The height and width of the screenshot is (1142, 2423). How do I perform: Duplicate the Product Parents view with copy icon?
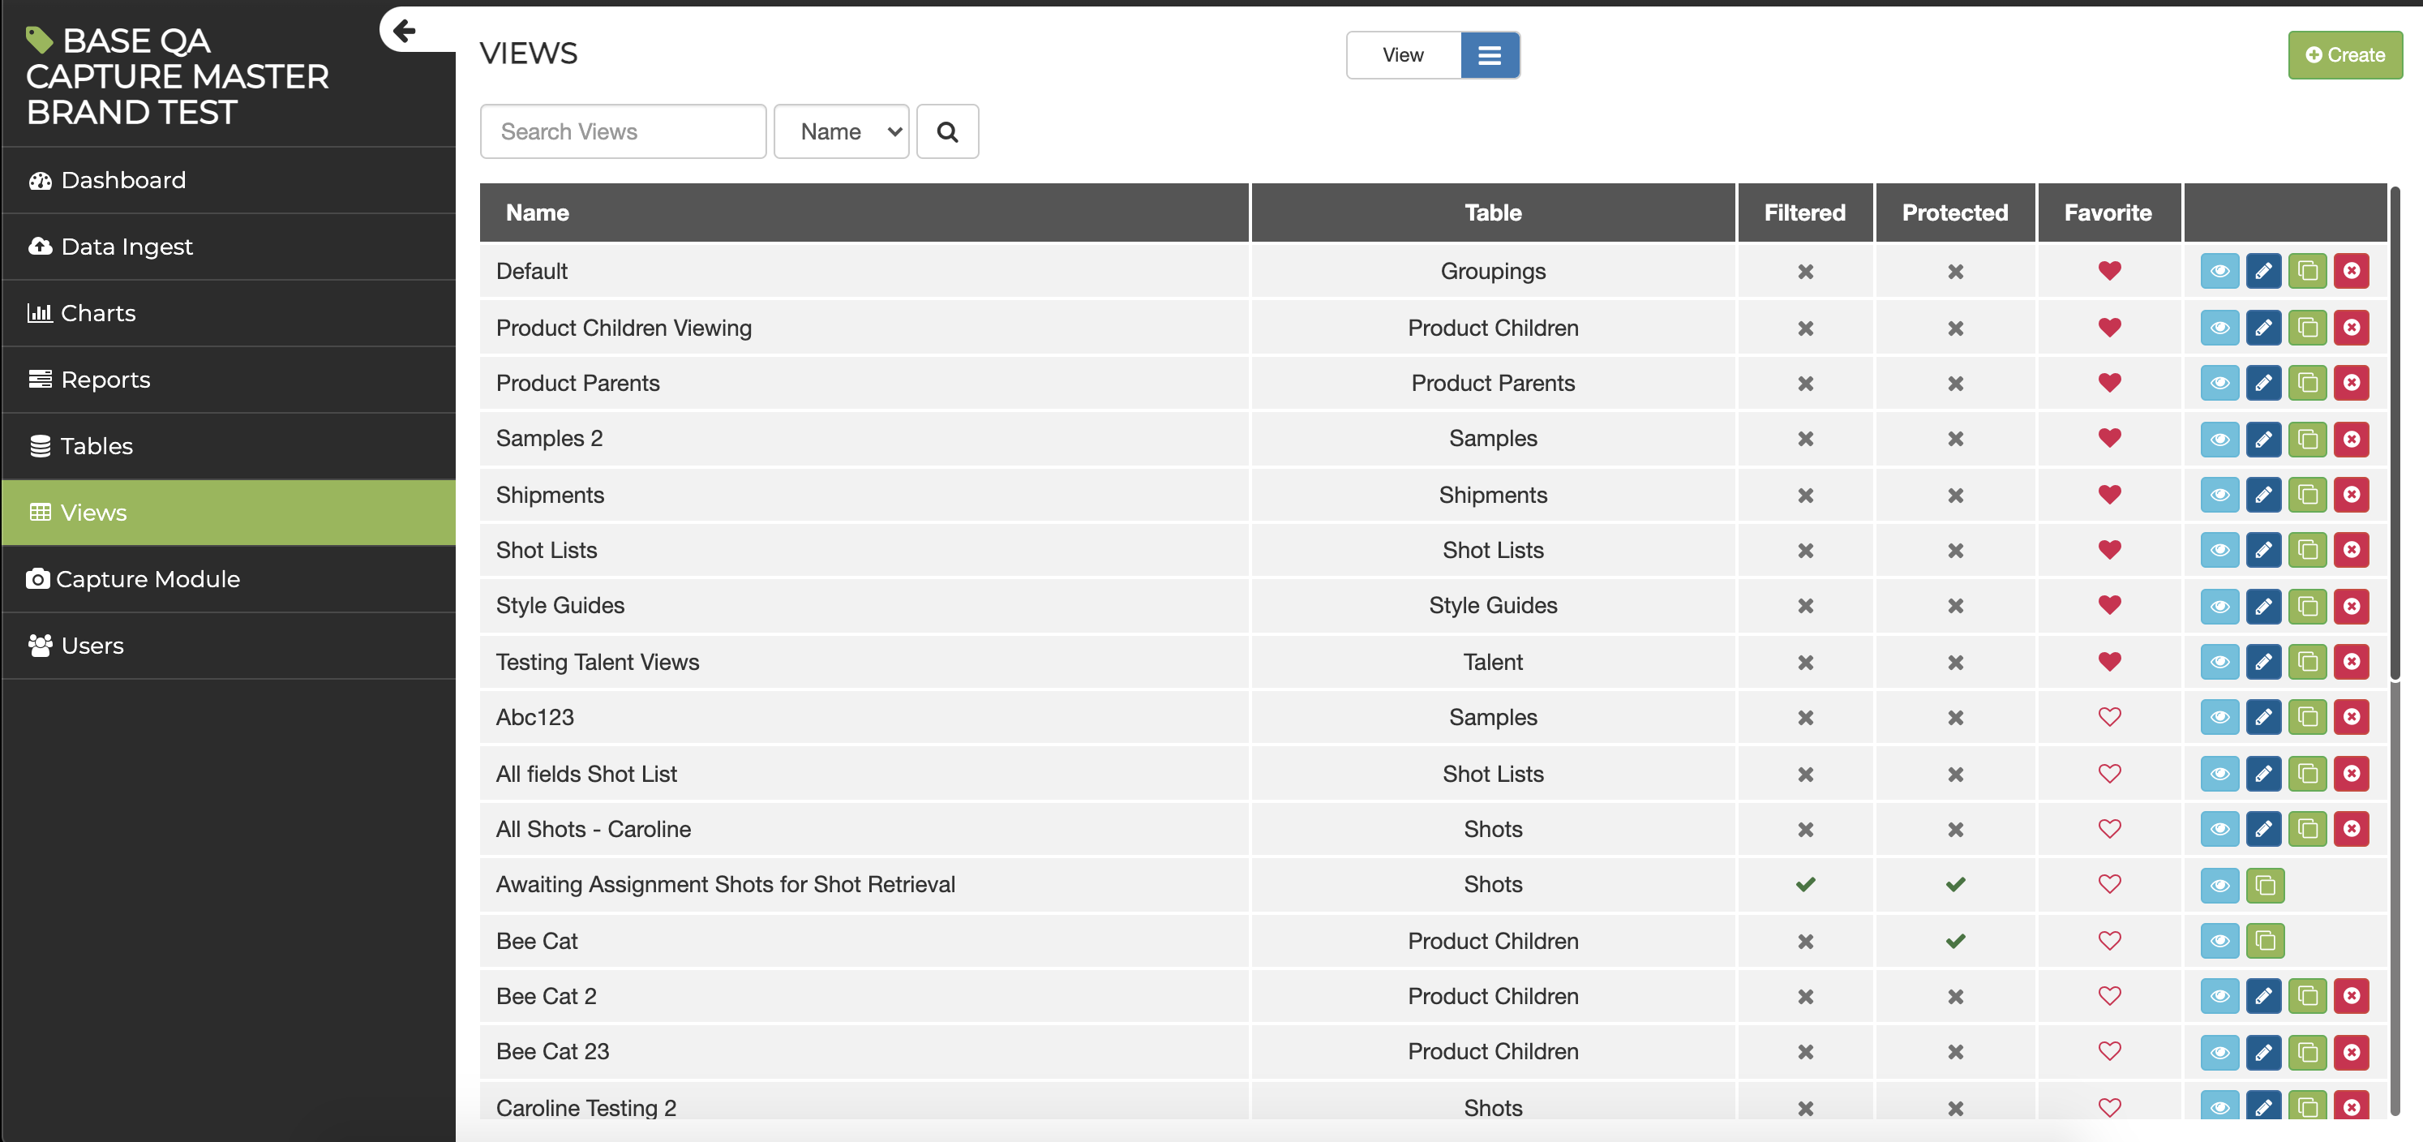pyautogui.click(x=2306, y=383)
